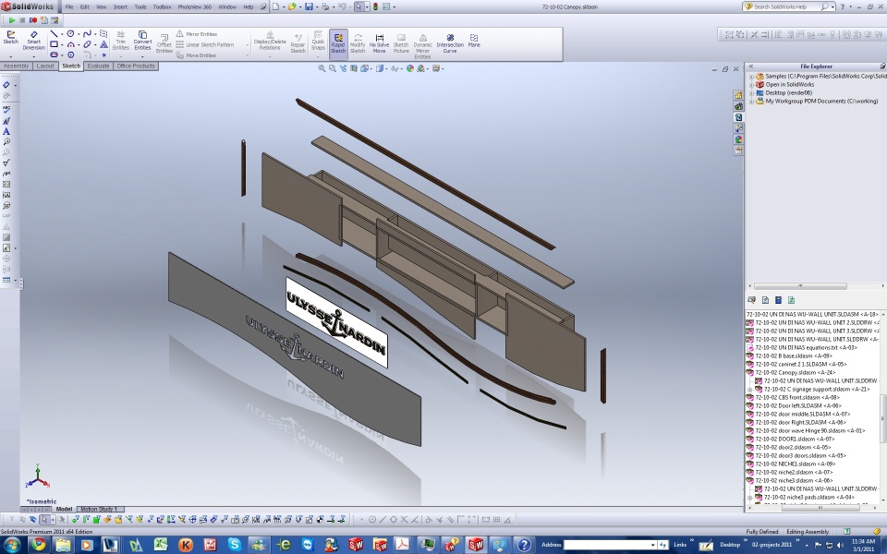Click the Windows Start button
The image size is (887, 554).
(11, 545)
